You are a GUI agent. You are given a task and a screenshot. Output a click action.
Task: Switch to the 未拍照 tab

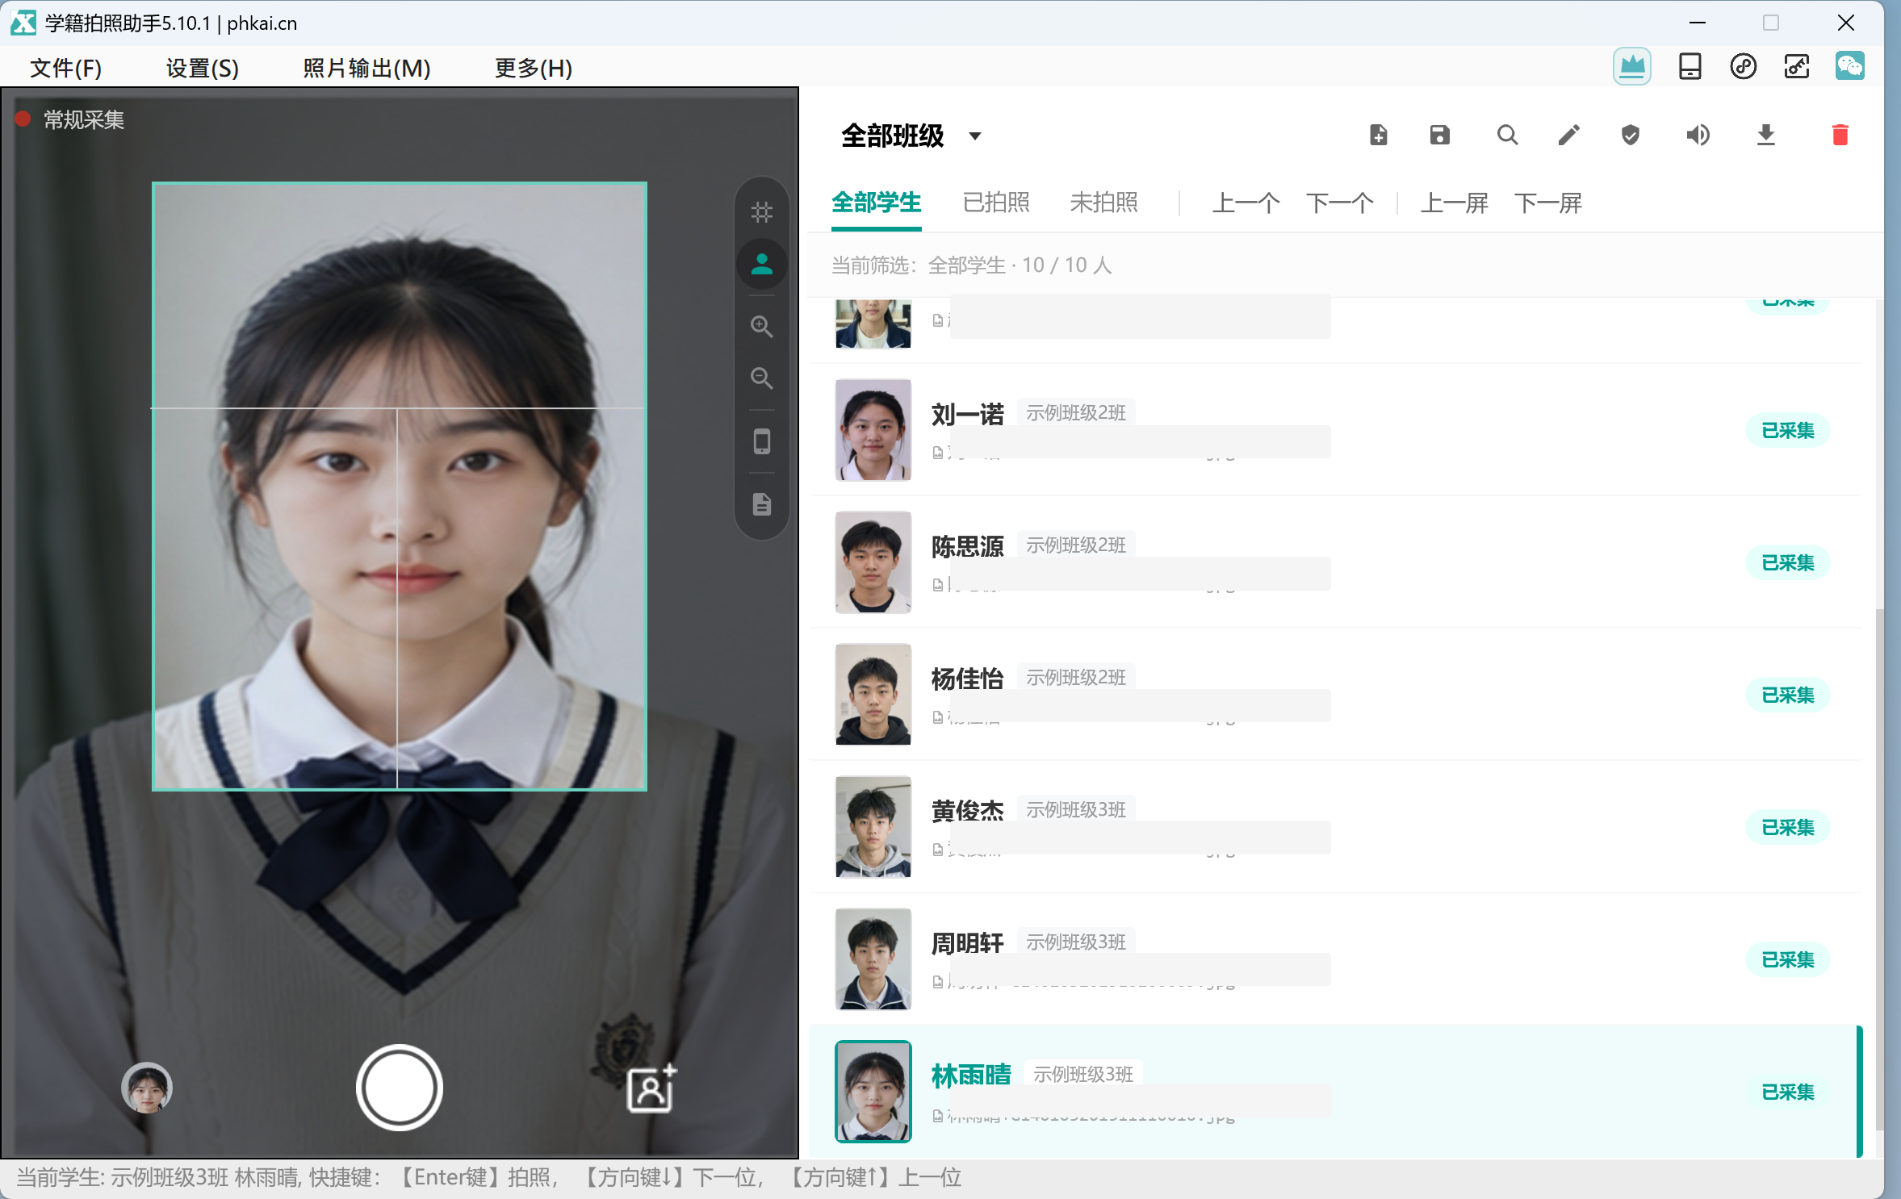tap(1103, 203)
